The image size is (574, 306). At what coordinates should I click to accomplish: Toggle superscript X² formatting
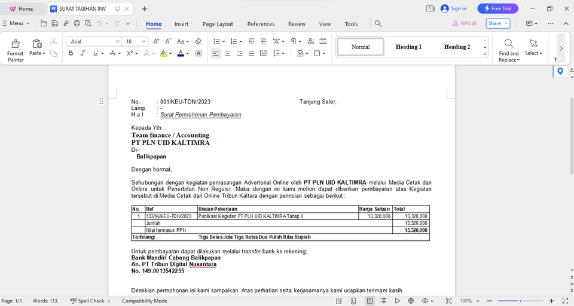130,53
